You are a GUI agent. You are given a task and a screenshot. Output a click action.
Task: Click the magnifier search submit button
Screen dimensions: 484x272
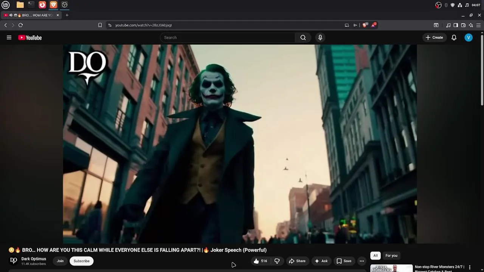(x=303, y=37)
